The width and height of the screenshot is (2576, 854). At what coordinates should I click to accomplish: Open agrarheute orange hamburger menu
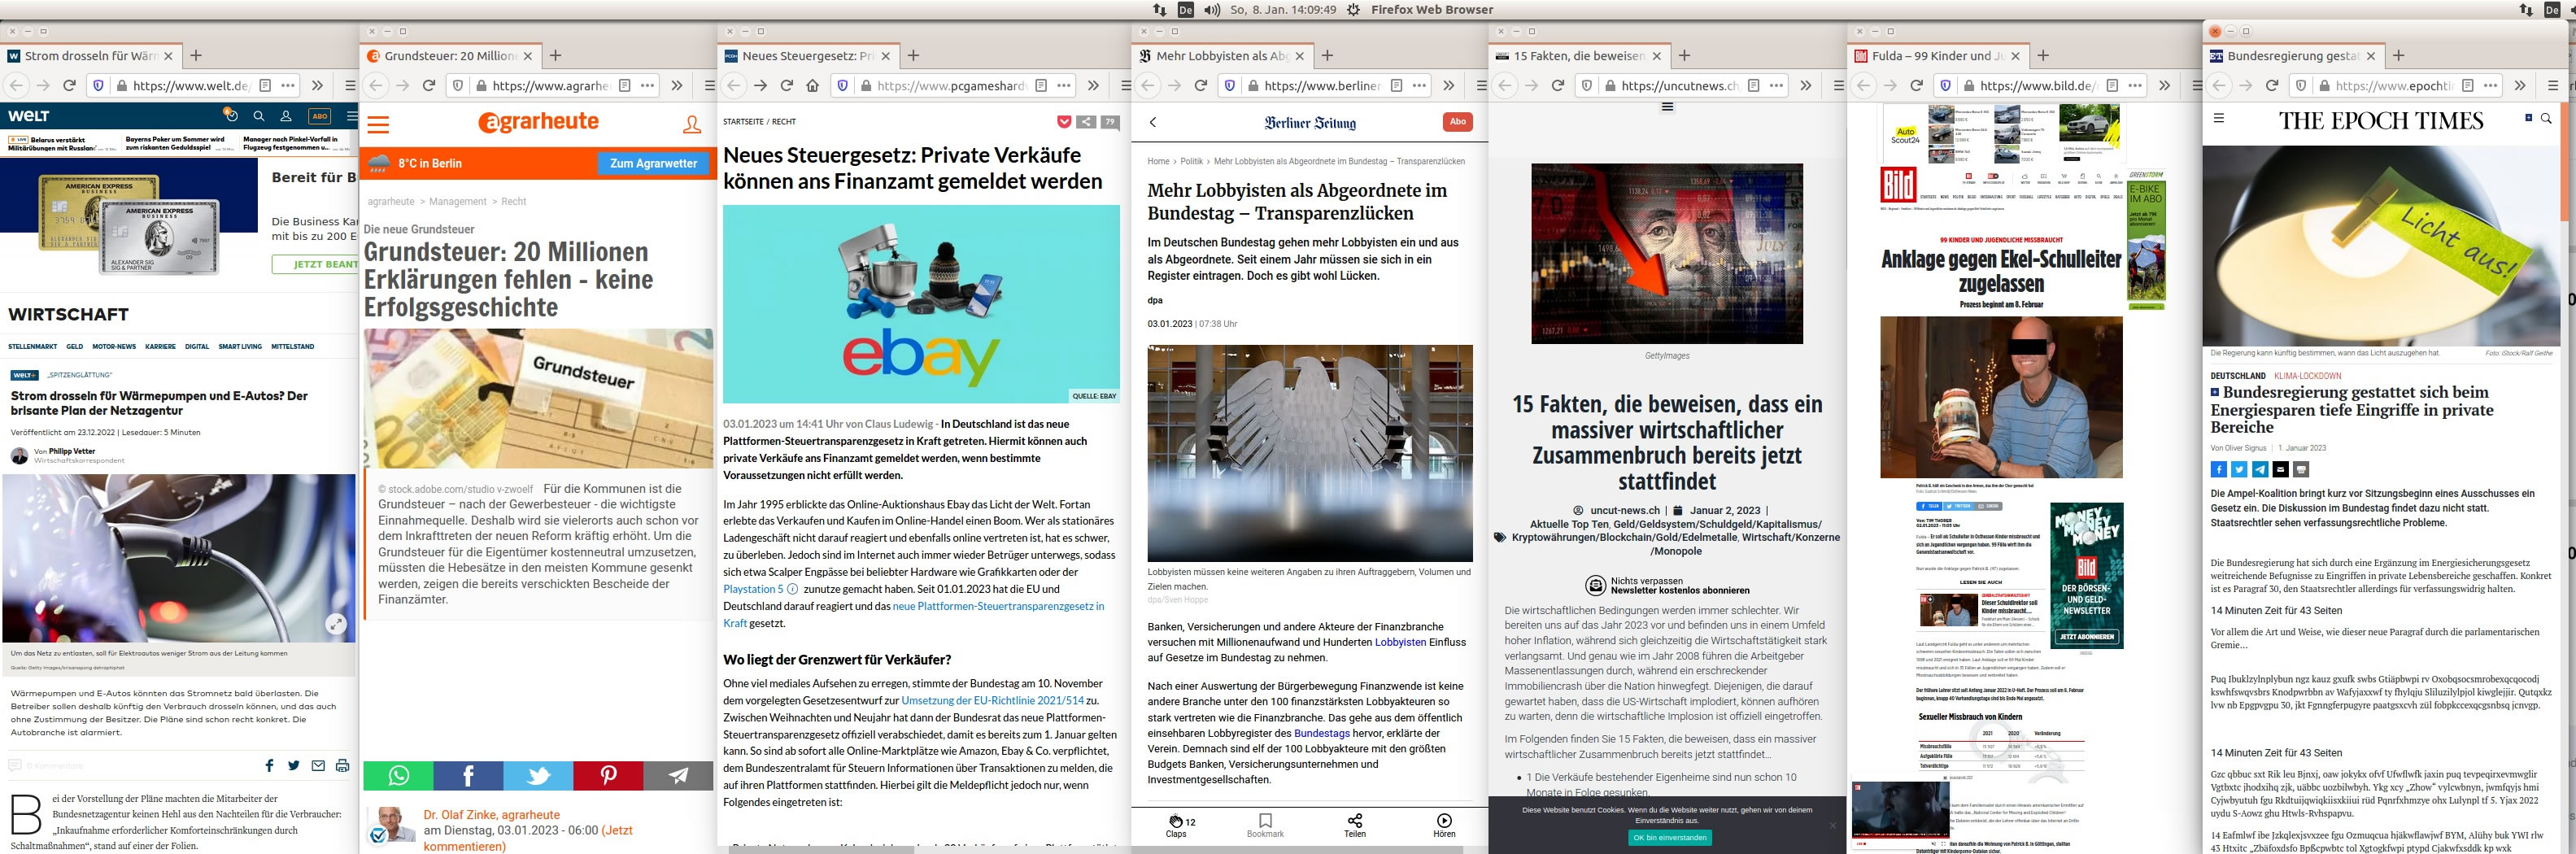(379, 124)
